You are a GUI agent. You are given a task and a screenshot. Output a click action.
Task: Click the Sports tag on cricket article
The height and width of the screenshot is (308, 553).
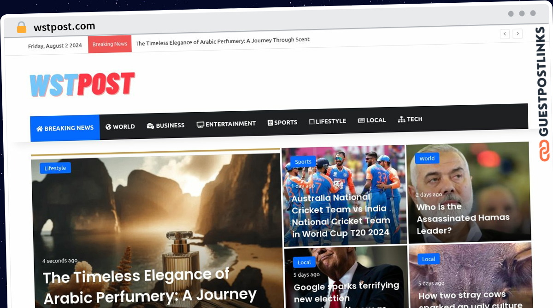(303, 161)
